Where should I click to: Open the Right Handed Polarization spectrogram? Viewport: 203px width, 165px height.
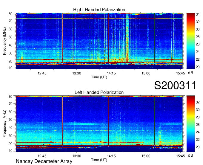[99, 41]
